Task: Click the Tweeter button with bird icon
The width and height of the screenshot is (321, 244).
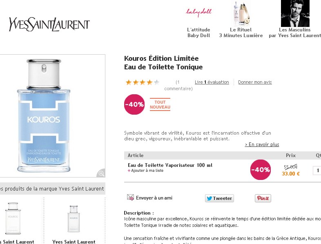Action: [219, 198]
